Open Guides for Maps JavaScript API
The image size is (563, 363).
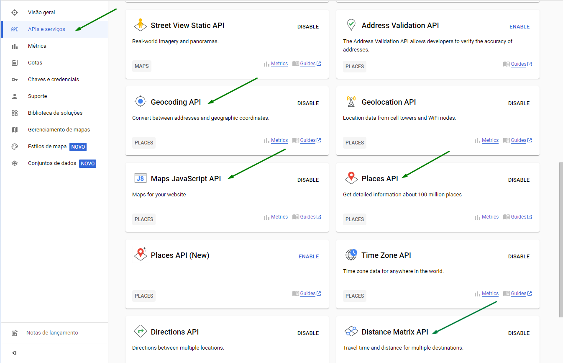(x=308, y=217)
